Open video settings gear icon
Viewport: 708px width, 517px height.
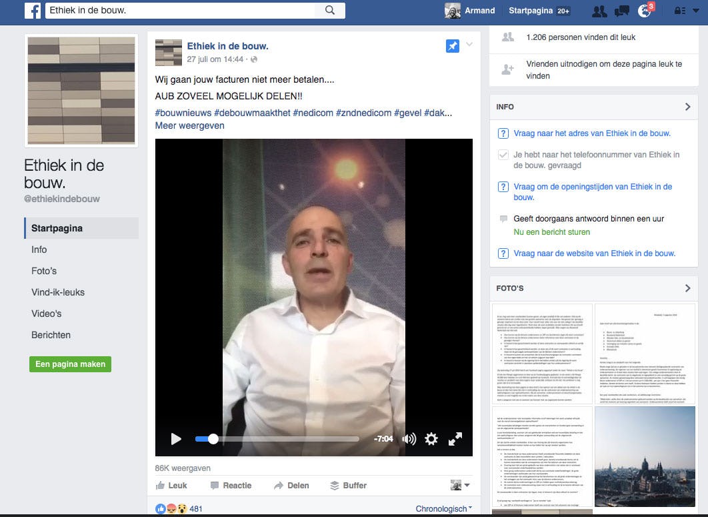click(431, 439)
